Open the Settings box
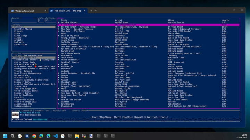 (x=51, y=20)
